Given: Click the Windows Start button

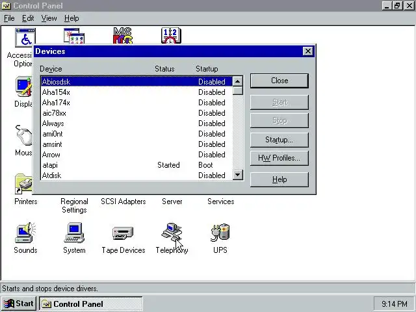Looking at the screenshot, I should pos(19,304).
